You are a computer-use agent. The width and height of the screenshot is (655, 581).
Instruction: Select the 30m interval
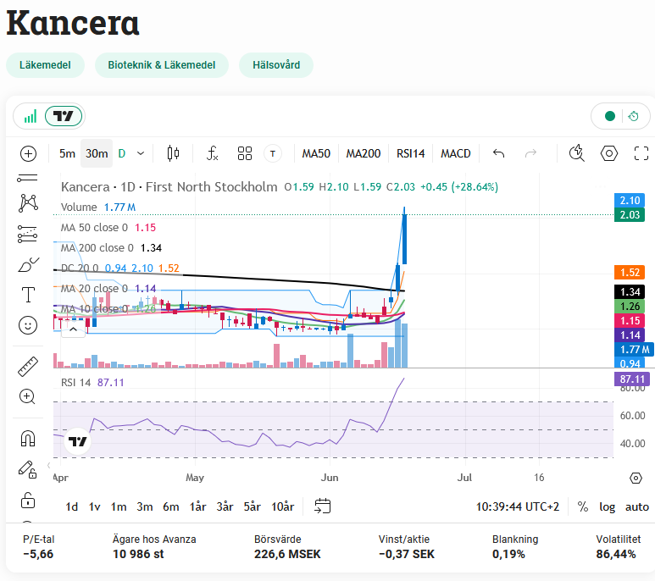[97, 153]
